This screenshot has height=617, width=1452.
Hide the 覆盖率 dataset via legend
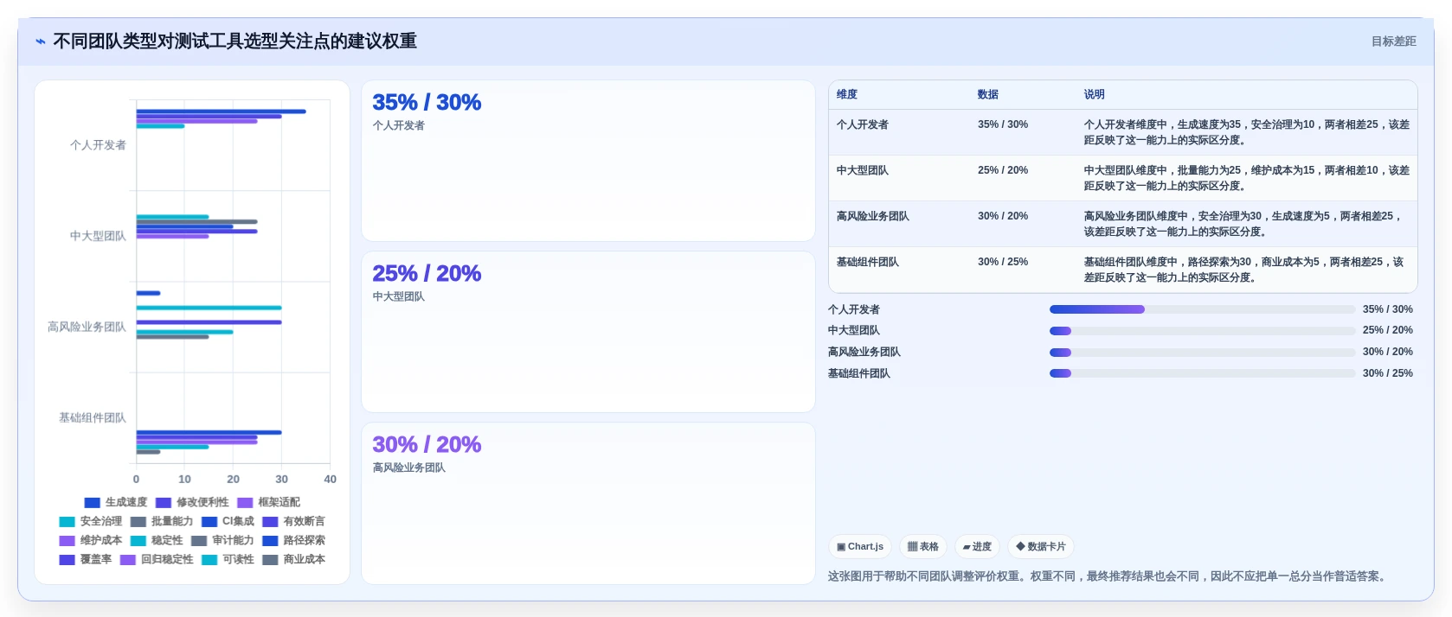click(x=86, y=559)
